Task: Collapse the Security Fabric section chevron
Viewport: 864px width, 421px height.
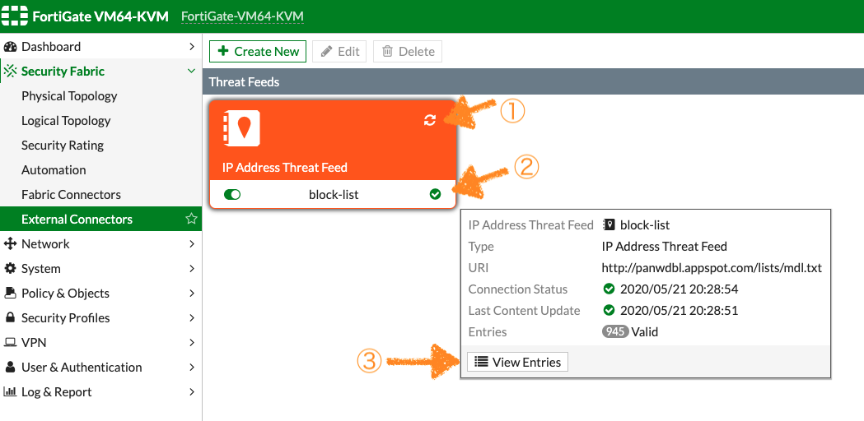Action: [x=192, y=71]
